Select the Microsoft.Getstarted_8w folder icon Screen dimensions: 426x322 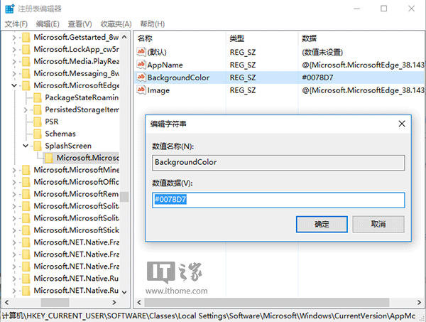(26, 37)
